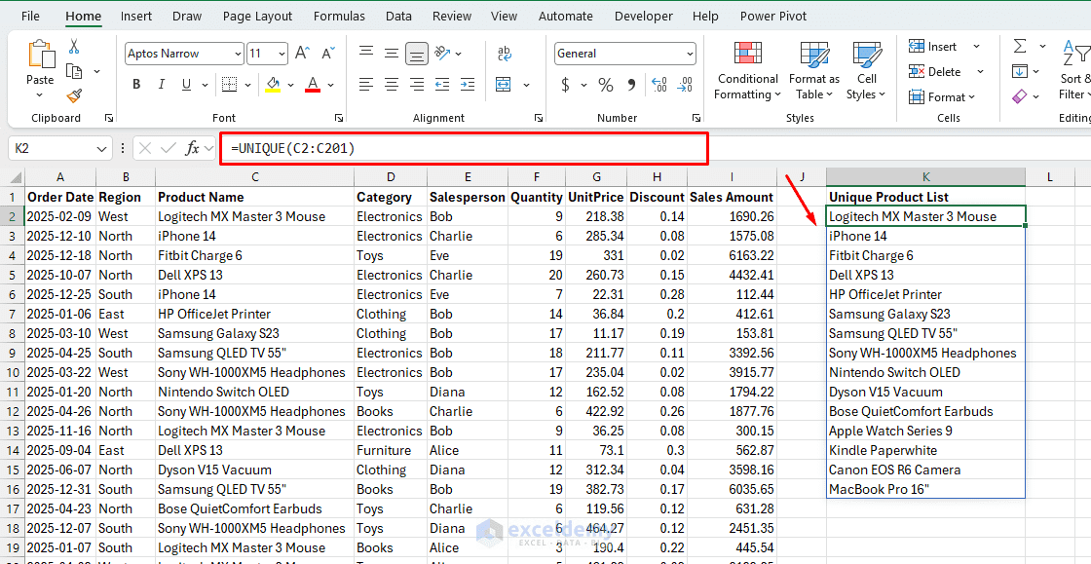The height and width of the screenshot is (564, 1091).
Task: Click Merge & Center icon
Action: point(504,84)
